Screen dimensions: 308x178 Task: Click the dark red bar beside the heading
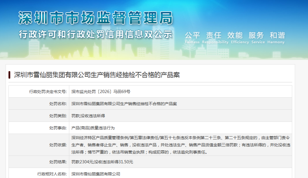tap(9, 75)
